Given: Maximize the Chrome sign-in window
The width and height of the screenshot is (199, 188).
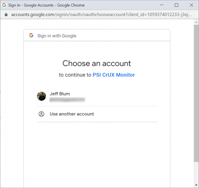Looking at the screenshot, I should [x=176, y=5].
